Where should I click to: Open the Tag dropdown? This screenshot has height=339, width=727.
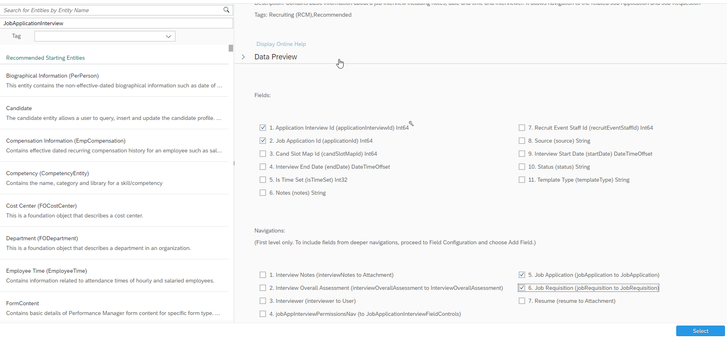pyautogui.click(x=105, y=36)
